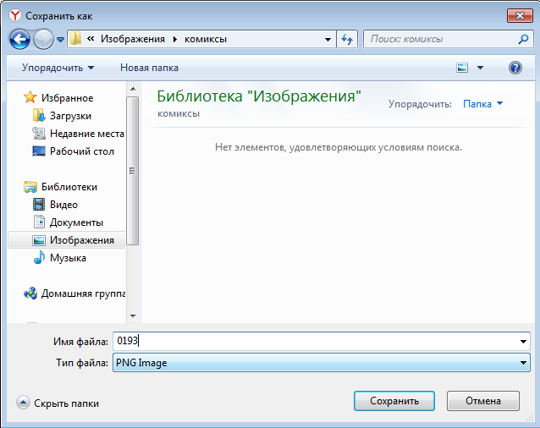Open the Упорядочить toolbar menu

[58, 68]
